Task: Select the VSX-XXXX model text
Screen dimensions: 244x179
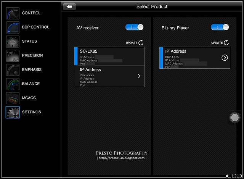Action: [87, 75]
